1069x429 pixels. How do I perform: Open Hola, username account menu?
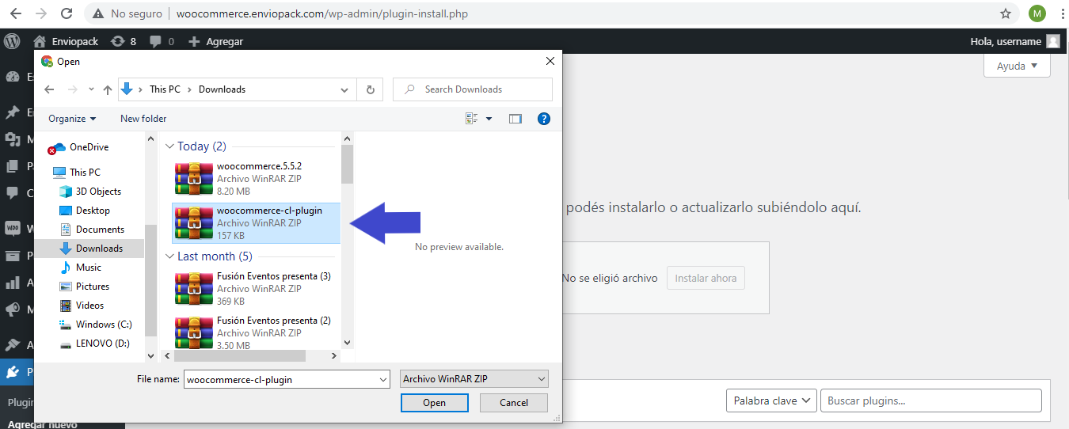point(1014,41)
